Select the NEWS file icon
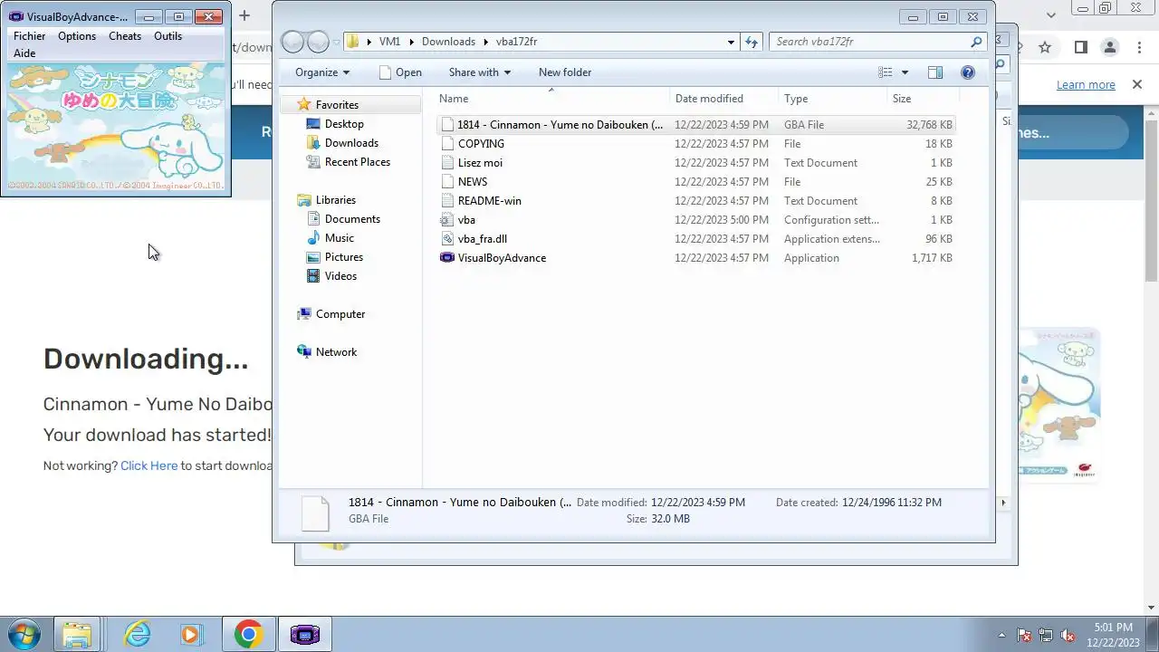The height and width of the screenshot is (652, 1159). click(446, 182)
